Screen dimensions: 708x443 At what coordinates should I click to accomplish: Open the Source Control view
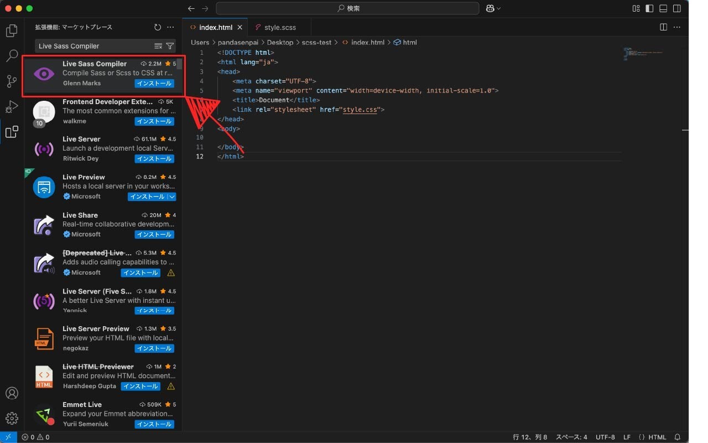(12, 81)
